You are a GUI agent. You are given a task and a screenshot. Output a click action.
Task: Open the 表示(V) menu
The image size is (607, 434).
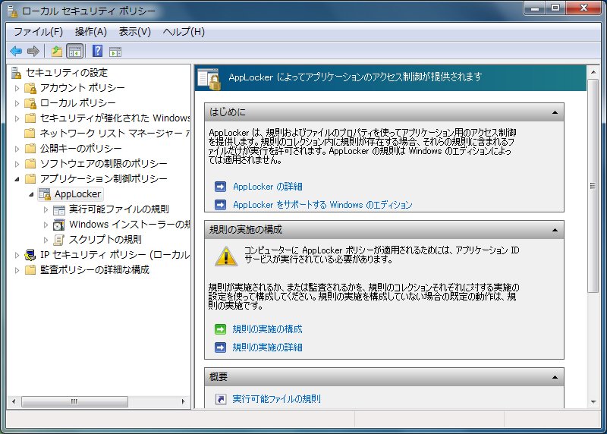click(135, 32)
